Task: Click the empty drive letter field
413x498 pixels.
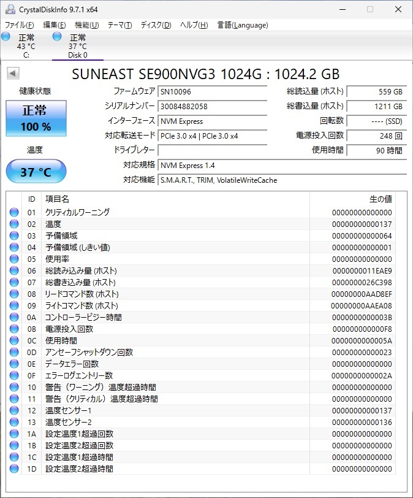Action: pos(212,150)
